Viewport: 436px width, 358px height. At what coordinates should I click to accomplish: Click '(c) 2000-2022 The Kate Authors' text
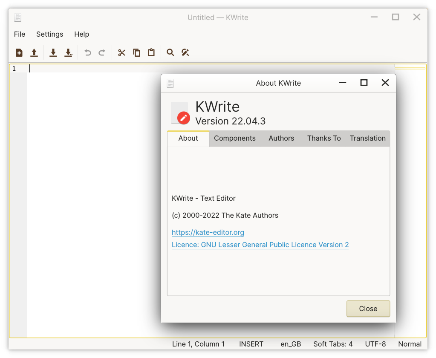tap(225, 215)
